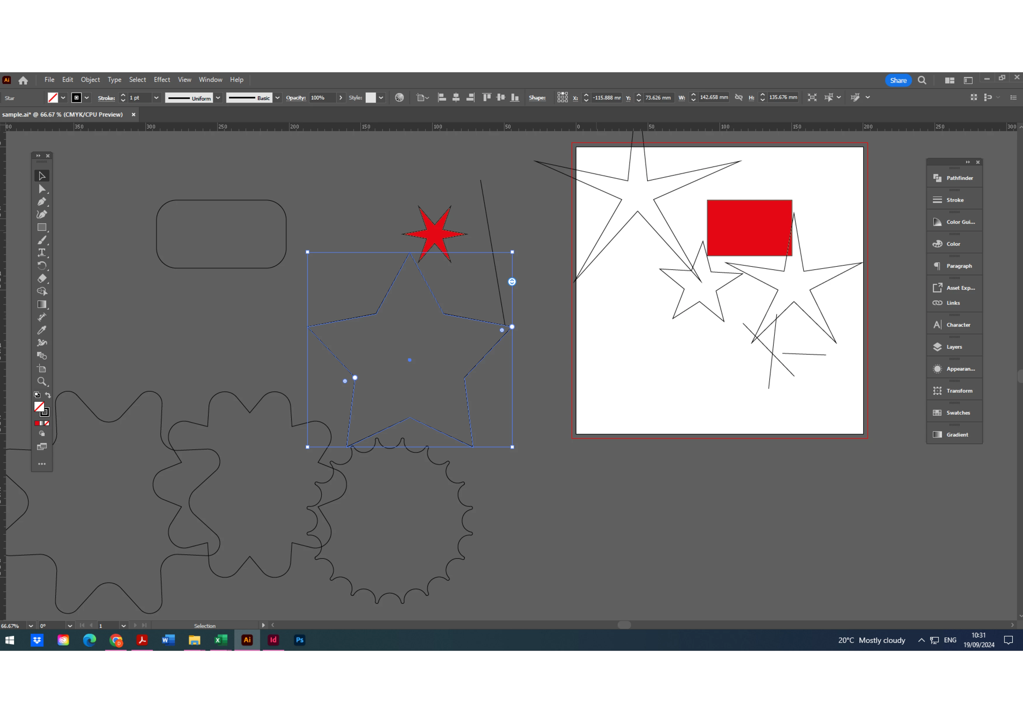
Task: Open the zoom level dropdown
Action: (31, 626)
